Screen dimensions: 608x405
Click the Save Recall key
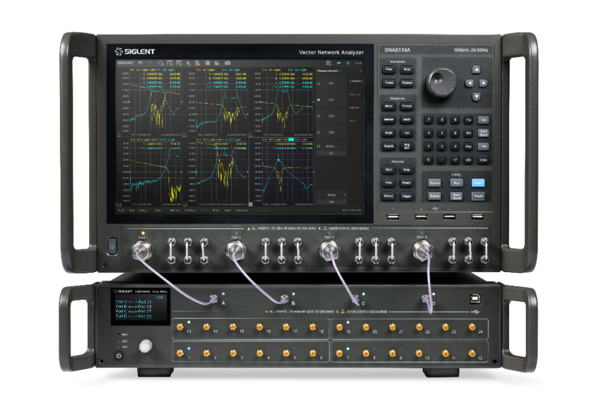point(457,196)
